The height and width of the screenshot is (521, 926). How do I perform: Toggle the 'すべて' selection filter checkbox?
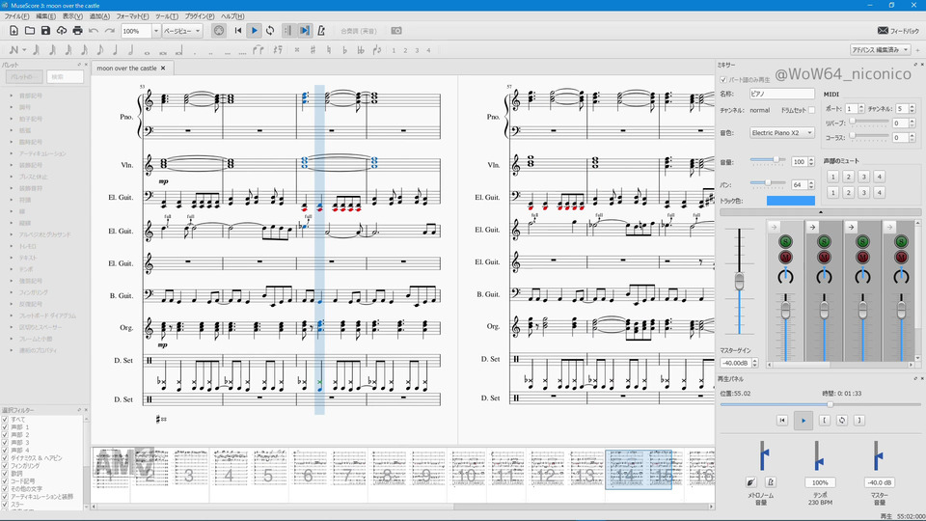tap(5, 420)
